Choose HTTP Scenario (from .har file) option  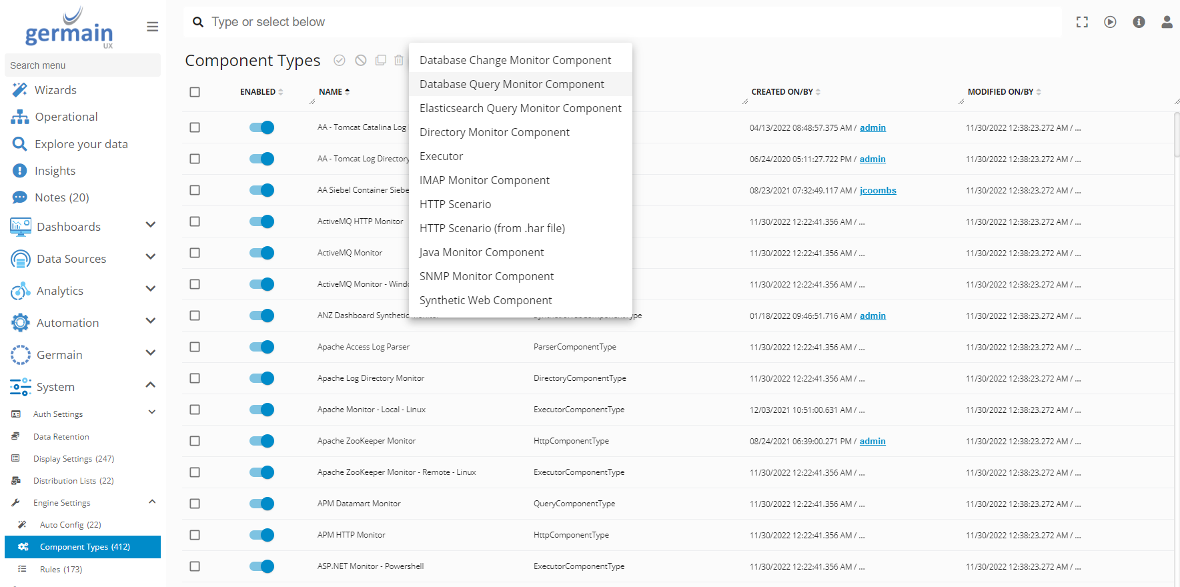click(492, 228)
